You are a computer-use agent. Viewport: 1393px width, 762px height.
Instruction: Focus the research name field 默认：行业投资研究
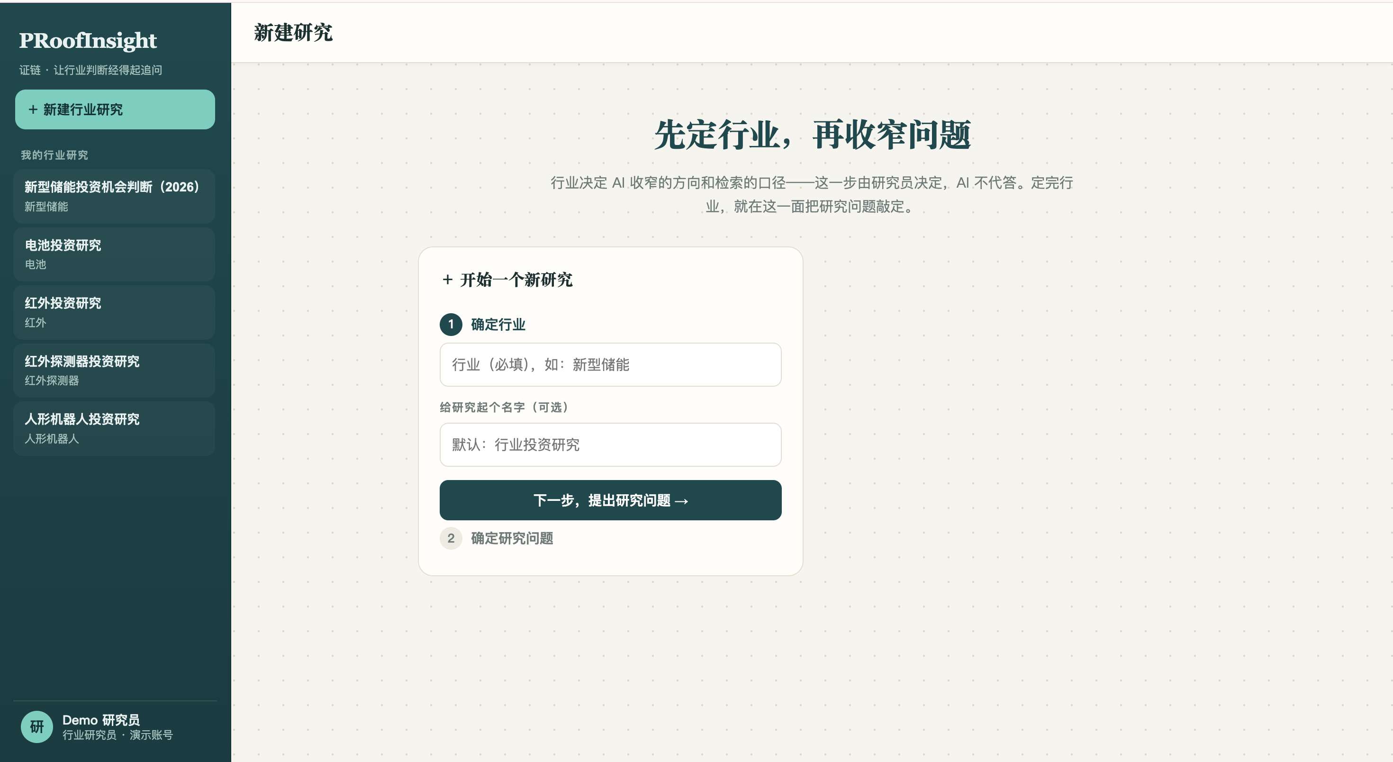[610, 444]
